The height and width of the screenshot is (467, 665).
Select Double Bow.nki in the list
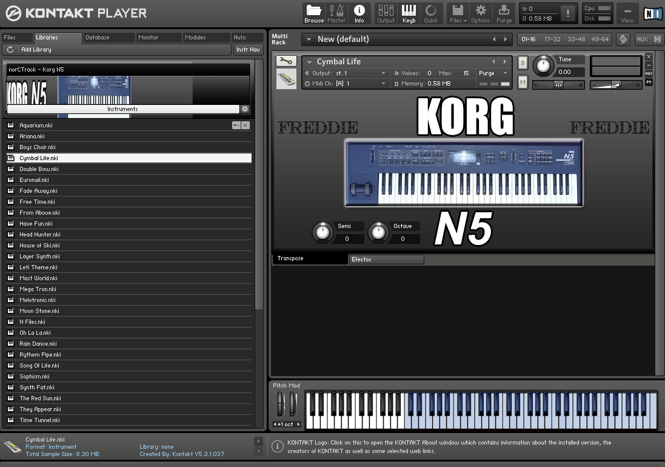pos(129,169)
